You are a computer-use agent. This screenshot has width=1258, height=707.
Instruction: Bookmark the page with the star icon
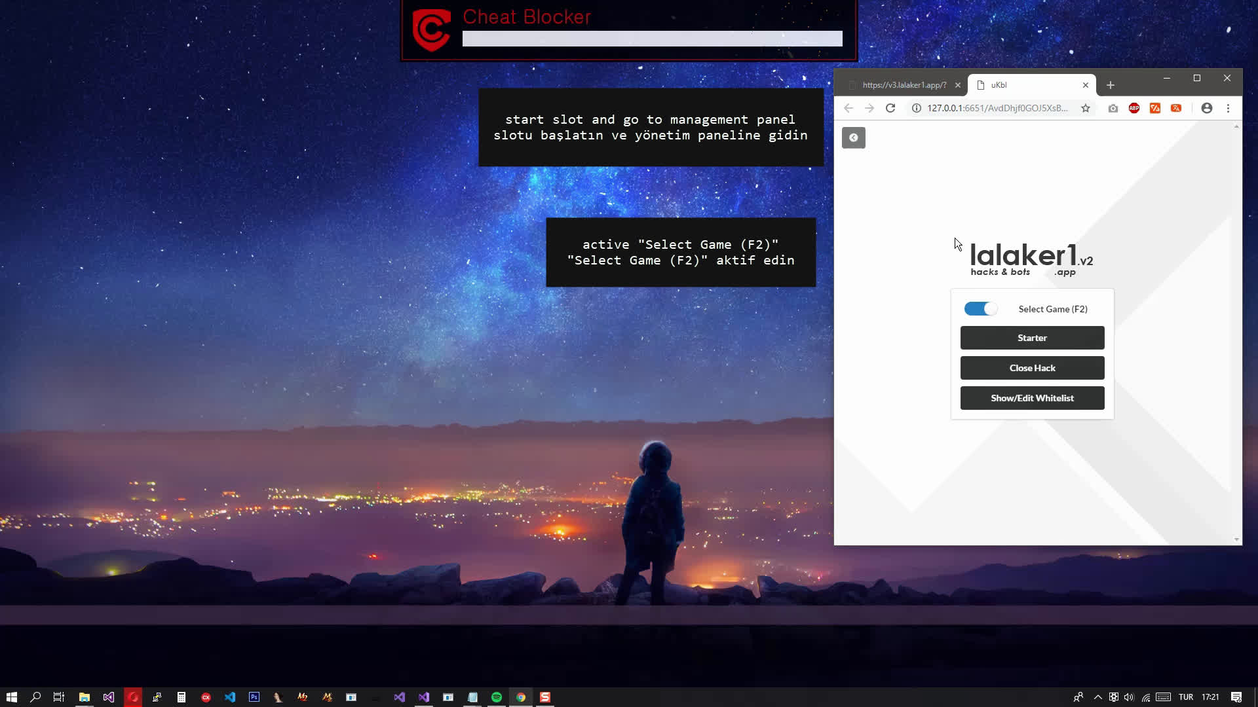click(x=1087, y=108)
